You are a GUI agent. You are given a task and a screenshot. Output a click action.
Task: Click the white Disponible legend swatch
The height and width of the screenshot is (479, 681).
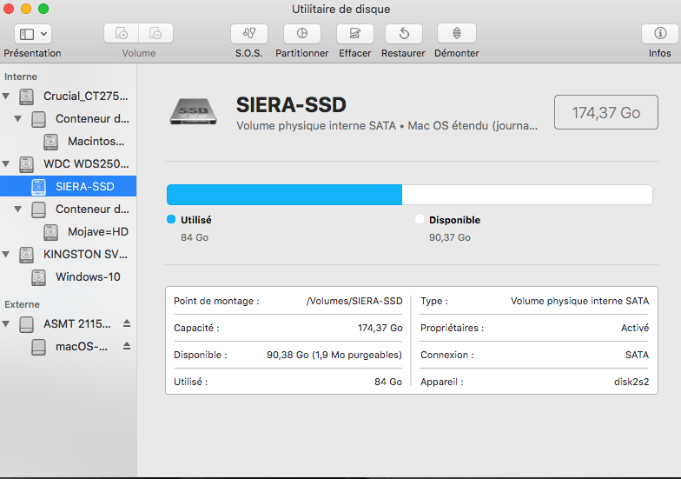[419, 219]
